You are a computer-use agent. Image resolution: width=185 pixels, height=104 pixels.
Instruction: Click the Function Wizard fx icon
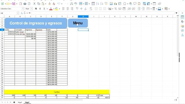pos(22,13)
